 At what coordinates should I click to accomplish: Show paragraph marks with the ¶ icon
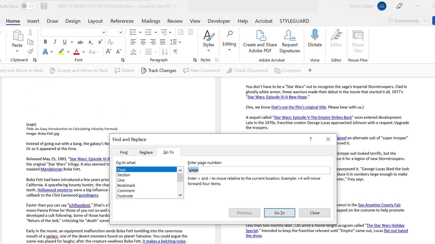pyautogui.click(x=176, y=52)
